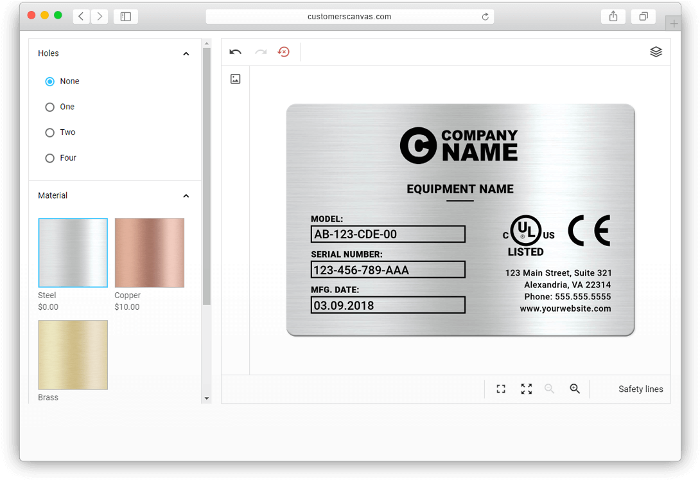The height and width of the screenshot is (480, 700).
Task: Pick the Brass material swatch
Action: point(73,355)
